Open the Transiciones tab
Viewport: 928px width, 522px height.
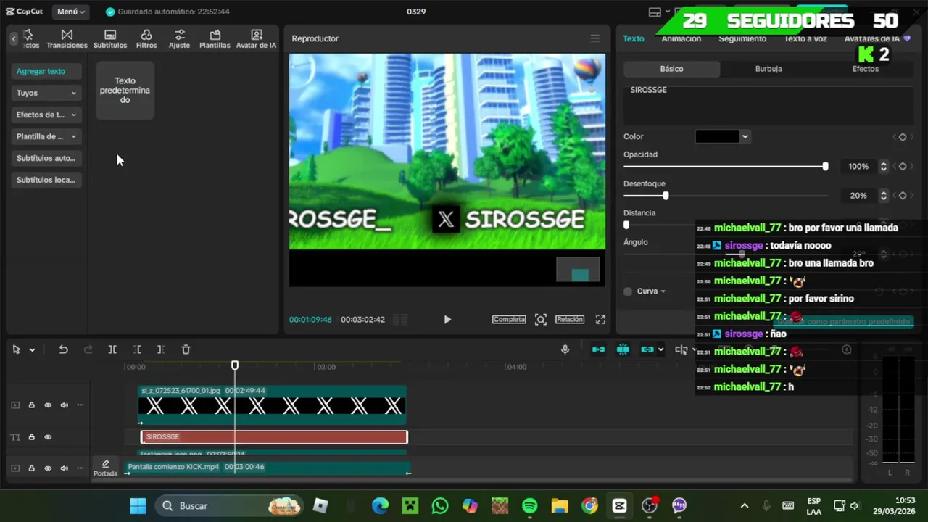pos(67,39)
